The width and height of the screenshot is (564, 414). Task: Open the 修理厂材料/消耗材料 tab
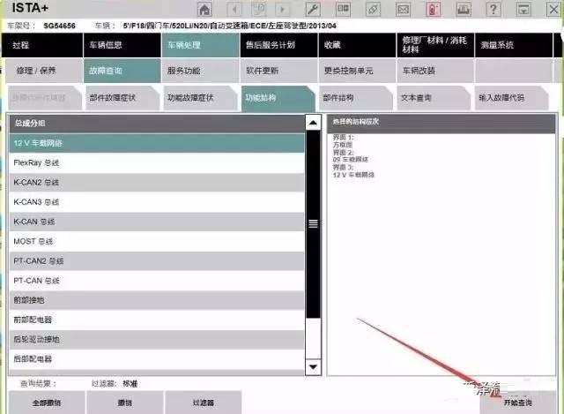[435, 45]
